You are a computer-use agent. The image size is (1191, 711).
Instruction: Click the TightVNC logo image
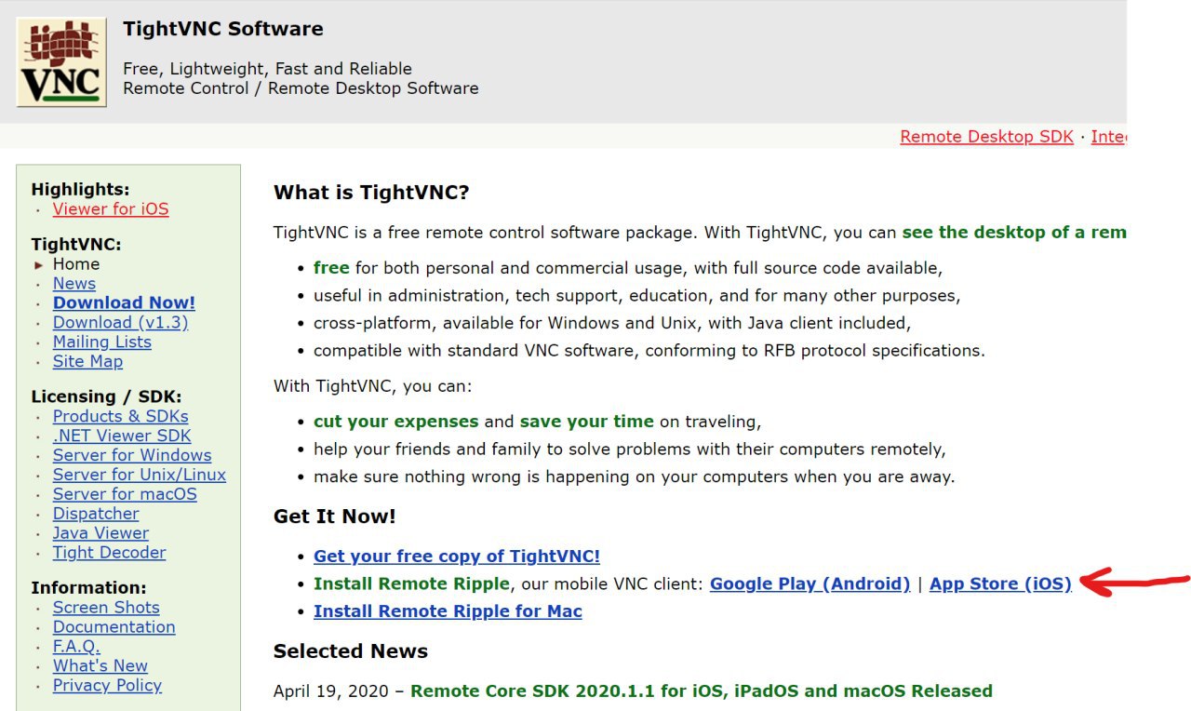point(61,62)
